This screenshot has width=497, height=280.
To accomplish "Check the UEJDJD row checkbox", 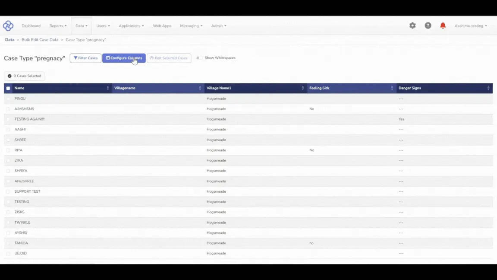I will click(8, 253).
